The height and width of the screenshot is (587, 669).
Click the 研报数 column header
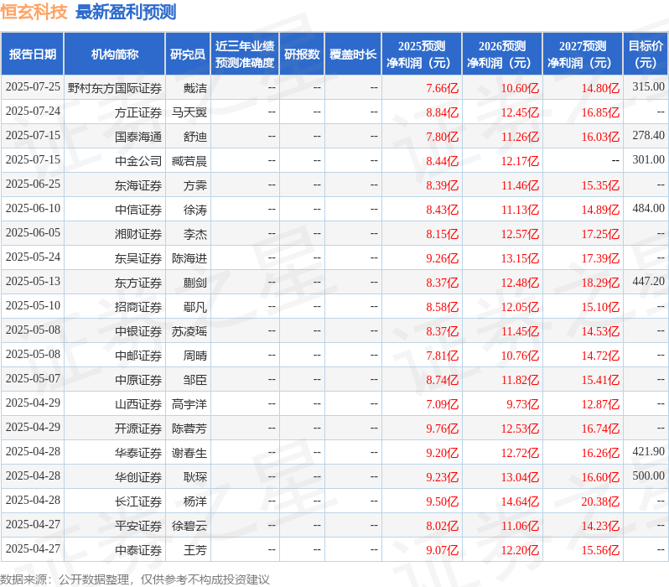coord(302,55)
